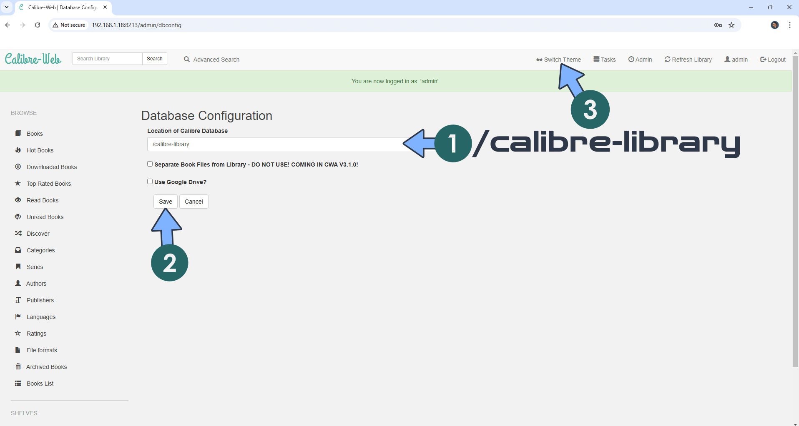Viewport: 799px width, 426px height.
Task: Open the Tasks menu item
Action: pos(605,60)
